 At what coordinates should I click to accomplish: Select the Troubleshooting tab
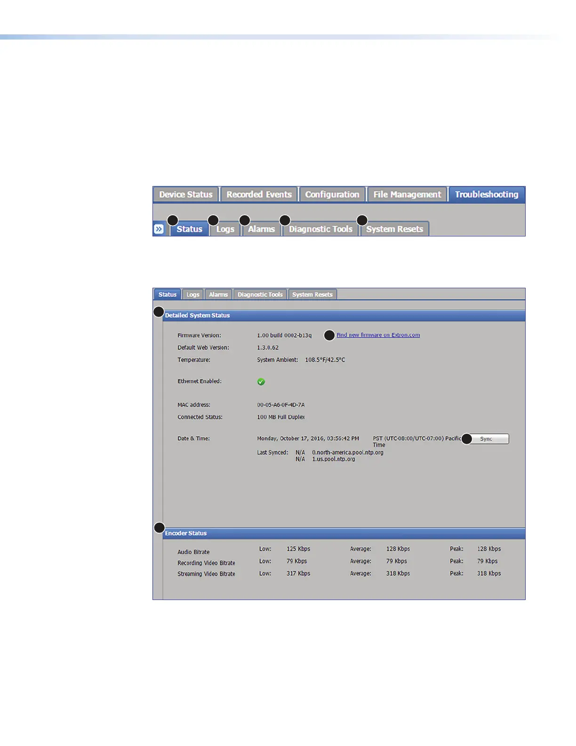tap(487, 195)
